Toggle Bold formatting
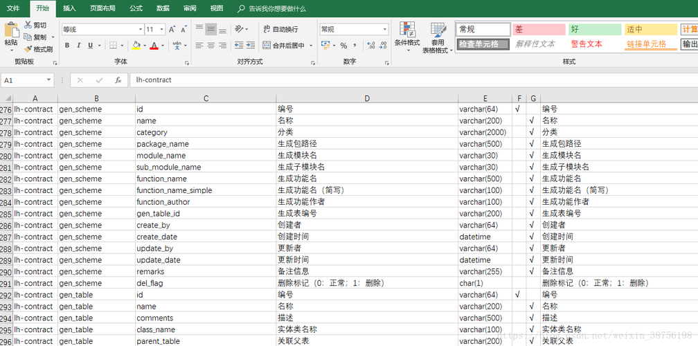Viewport: 698px width, 346px height. coord(67,46)
